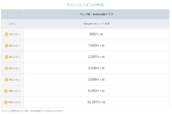Click the coin icon beside 500コイン

pos(6,102)
